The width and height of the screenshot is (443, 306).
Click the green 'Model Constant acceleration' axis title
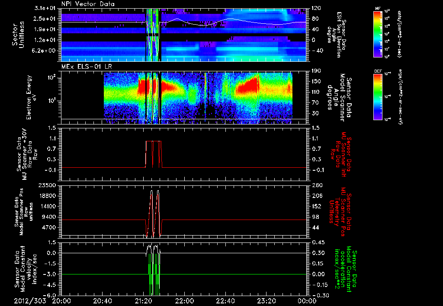coord(345,269)
